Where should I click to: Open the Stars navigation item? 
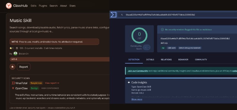point(72,6)
